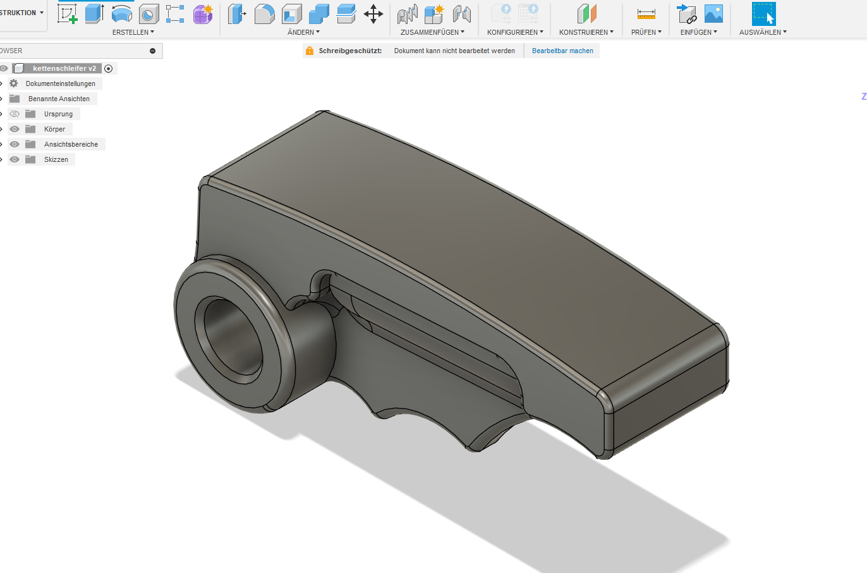Collapse the browser panel
Screen dimensions: 867x573
(x=152, y=51)
